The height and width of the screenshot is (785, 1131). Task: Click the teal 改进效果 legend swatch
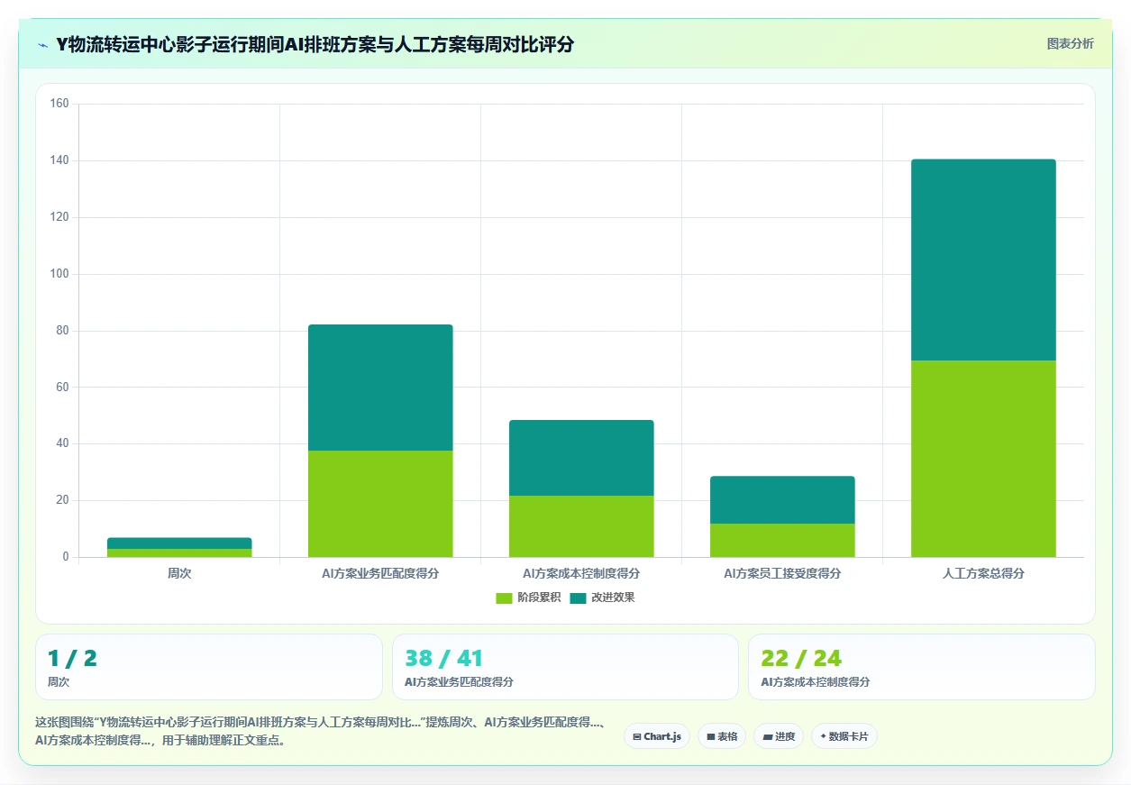click(x=578, y=598)
